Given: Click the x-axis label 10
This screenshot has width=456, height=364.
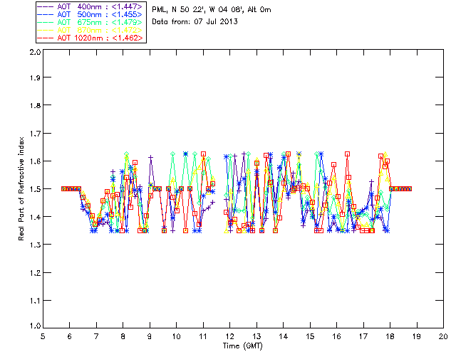Looking at the screenshot, I should [x=176, y=336].
